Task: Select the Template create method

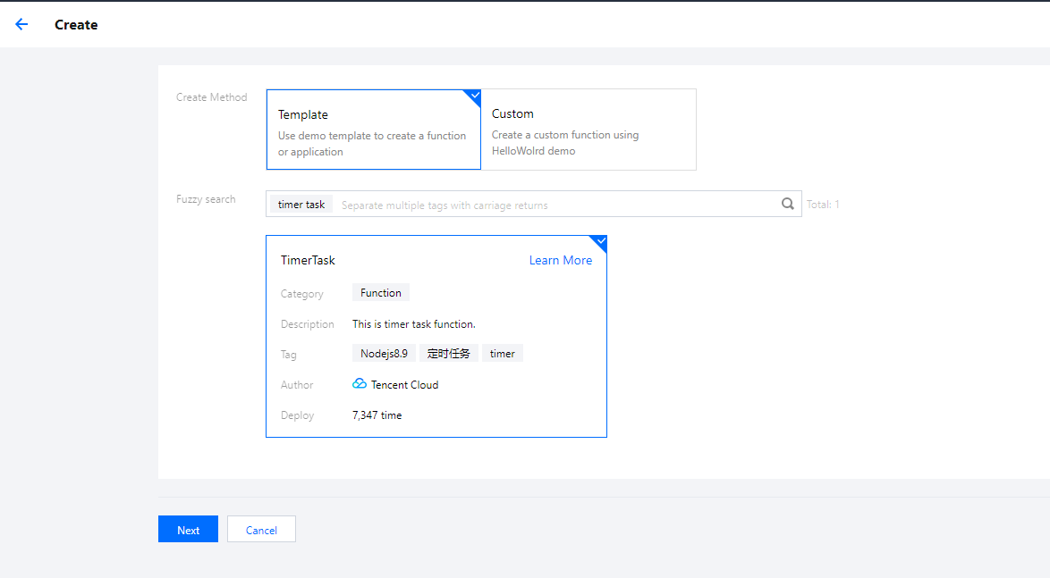Action: 373,130
